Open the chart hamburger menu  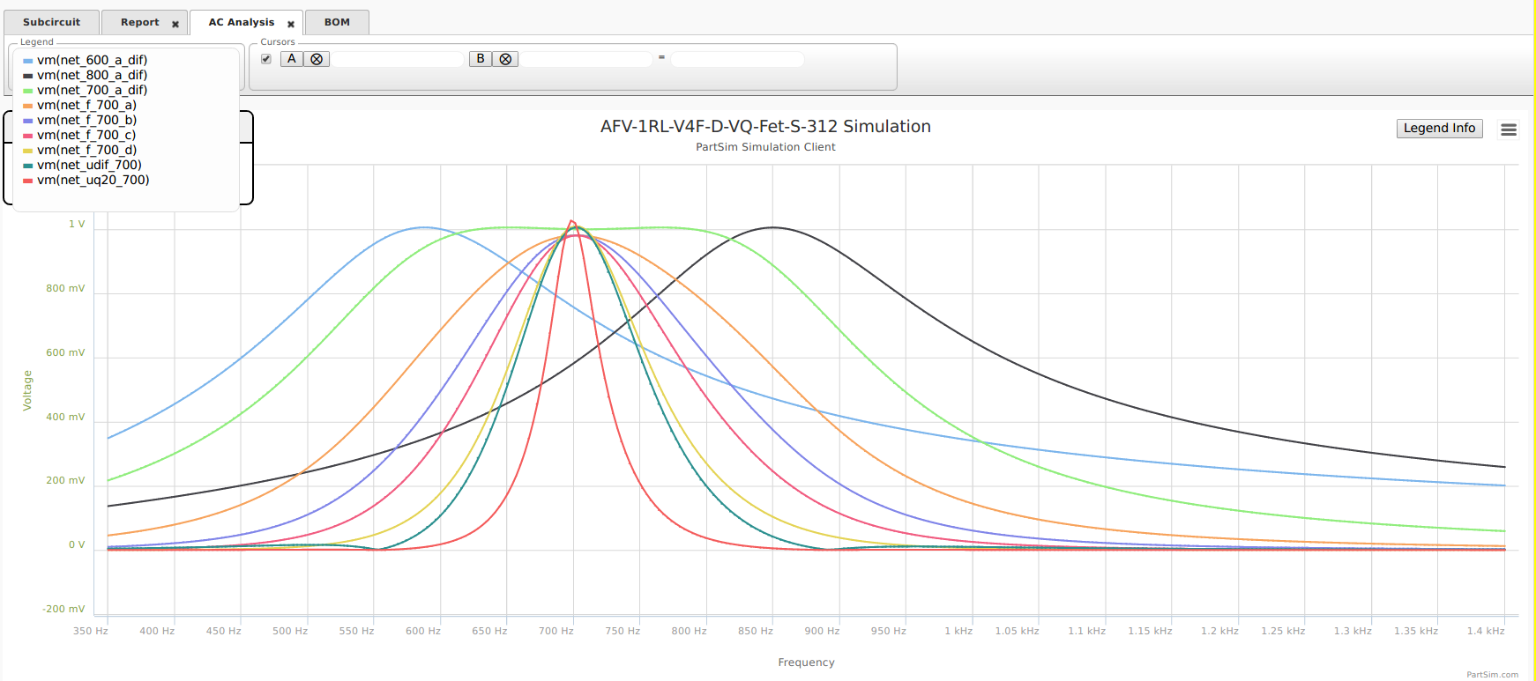1509,130
